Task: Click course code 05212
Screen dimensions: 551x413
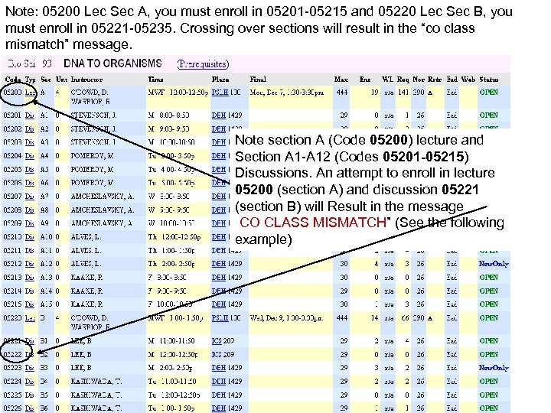Action: tap(13, 264)
